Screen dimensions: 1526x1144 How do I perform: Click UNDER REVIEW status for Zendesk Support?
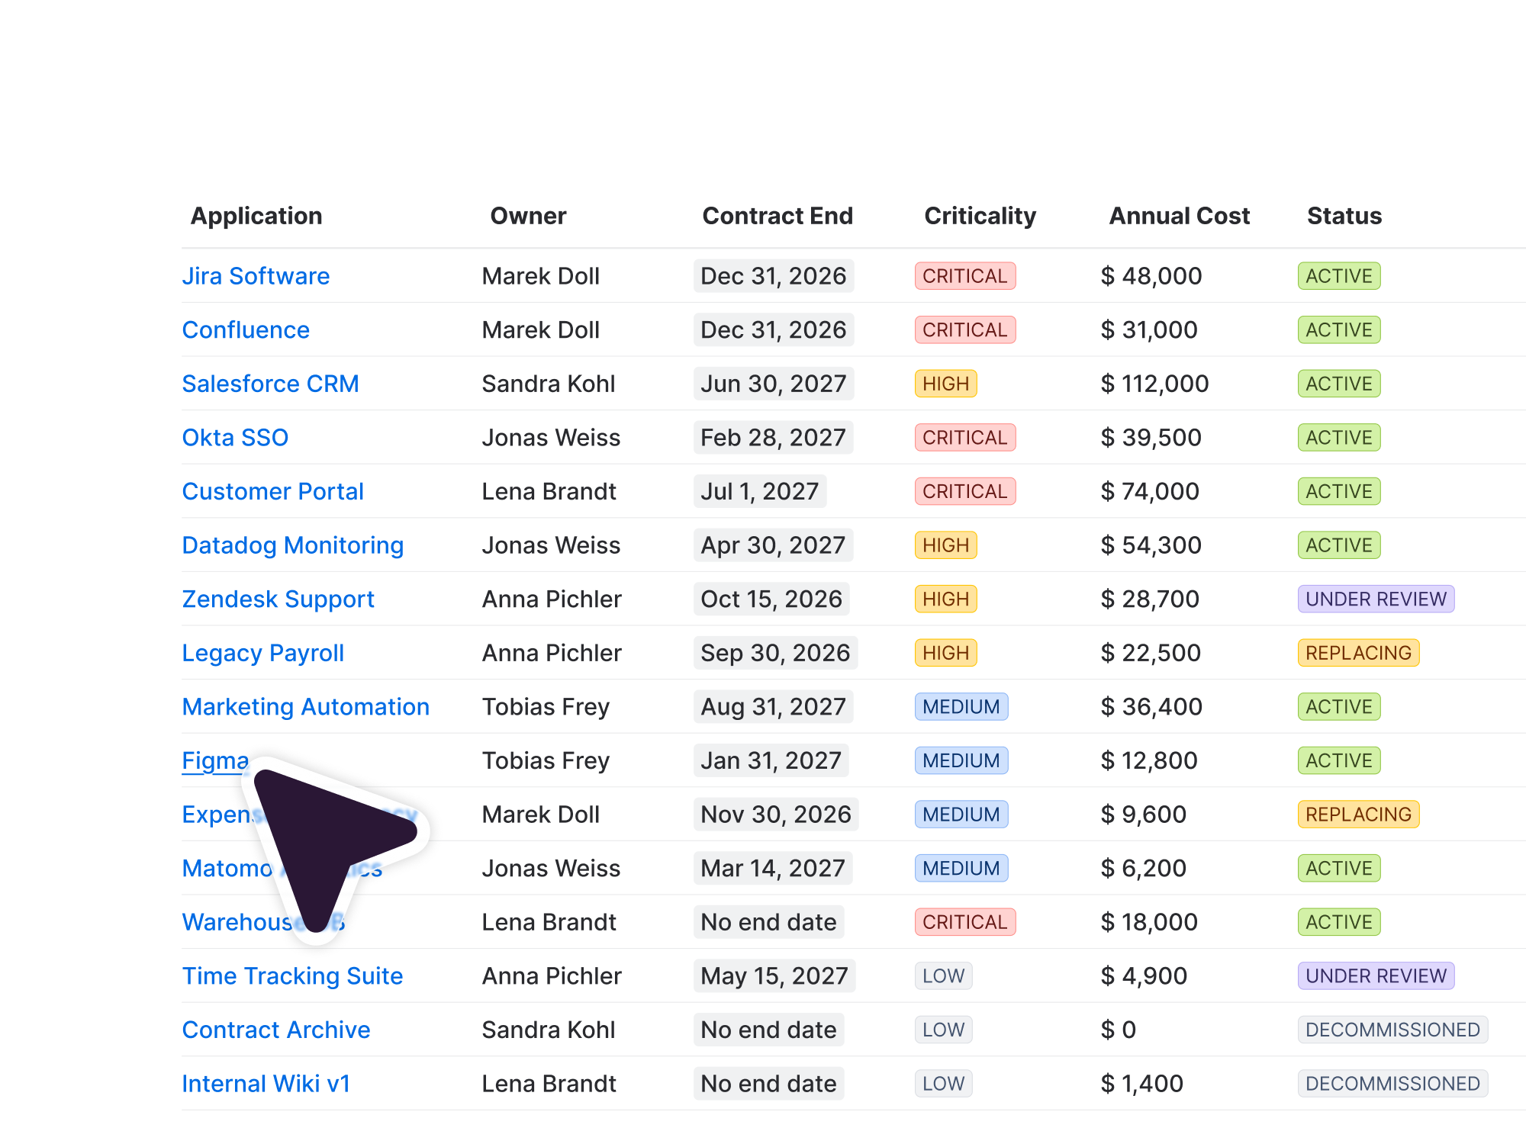point(1376,599)
